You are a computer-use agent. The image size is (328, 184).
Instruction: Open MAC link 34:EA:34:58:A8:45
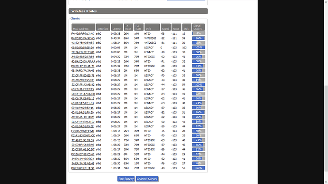point(83,164)
